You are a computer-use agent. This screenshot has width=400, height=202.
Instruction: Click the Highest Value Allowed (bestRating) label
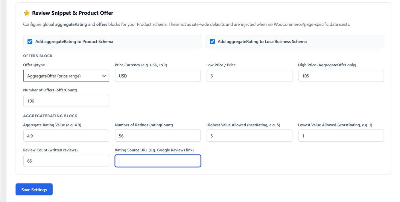click(243, 125)
